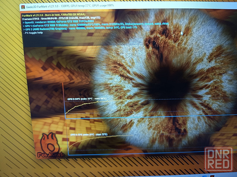Click the GPU 2 temperature graph label
The image size is (237, 177).
click(x=87, y=99)
